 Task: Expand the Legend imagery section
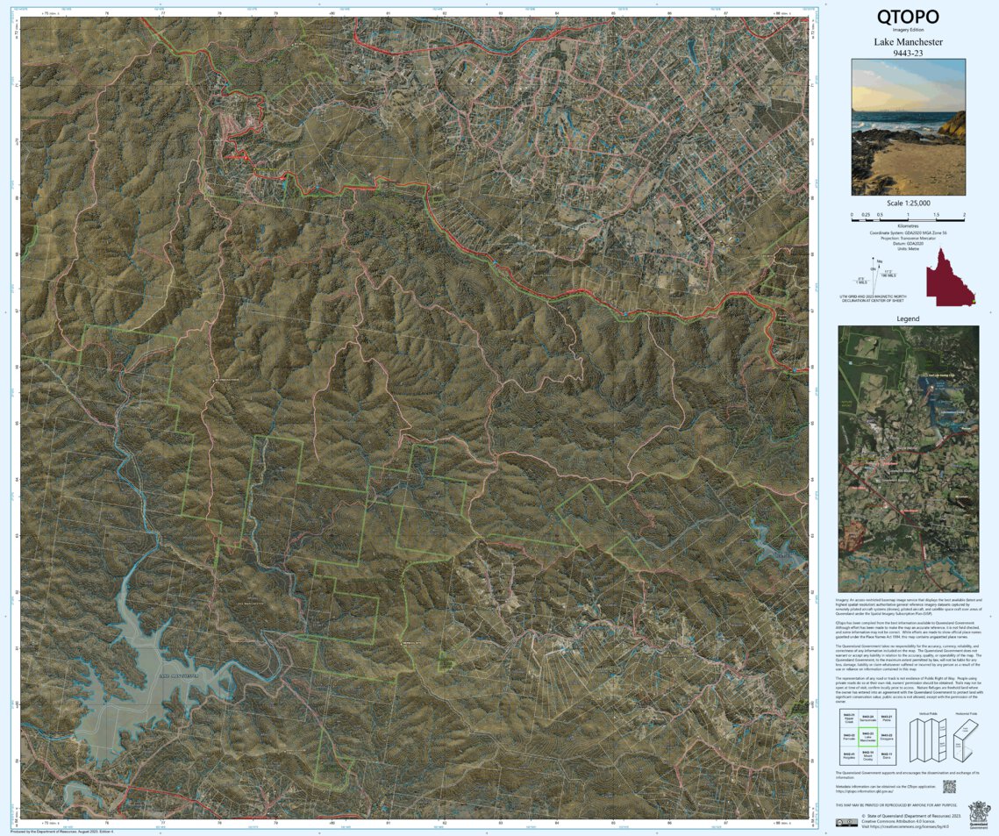[908, 456]
